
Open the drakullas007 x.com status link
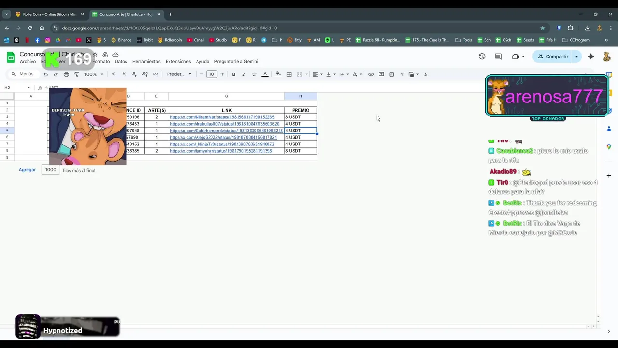pos(225,124)
